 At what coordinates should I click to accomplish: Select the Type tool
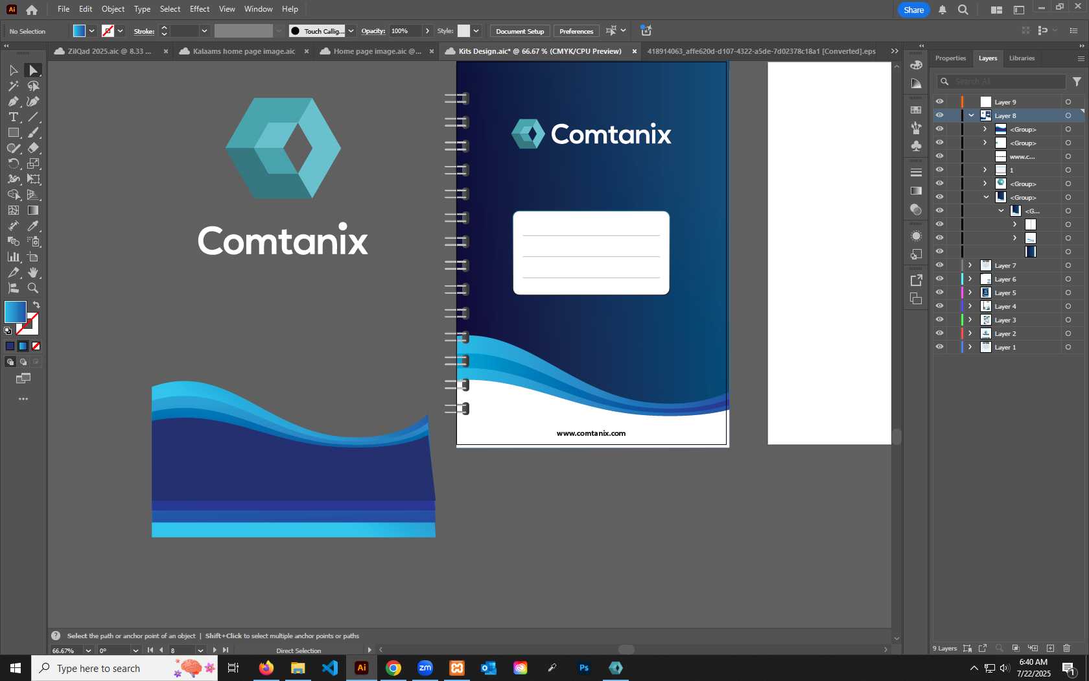13,117
